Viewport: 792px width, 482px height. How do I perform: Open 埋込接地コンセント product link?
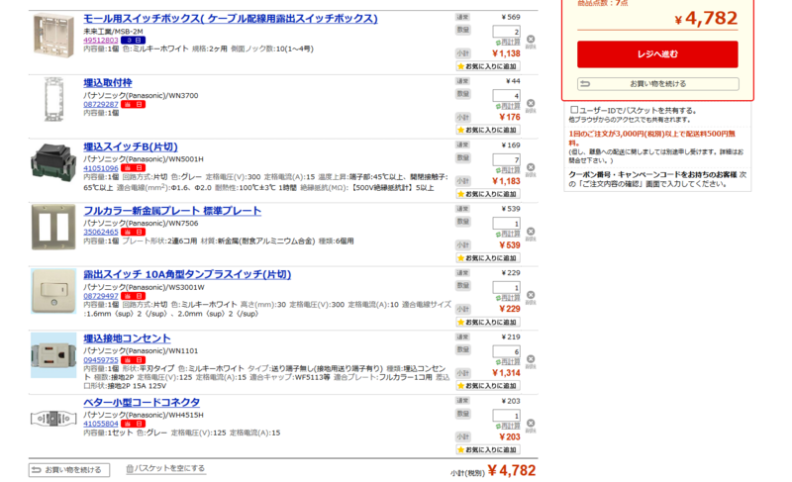click(127, 338)
